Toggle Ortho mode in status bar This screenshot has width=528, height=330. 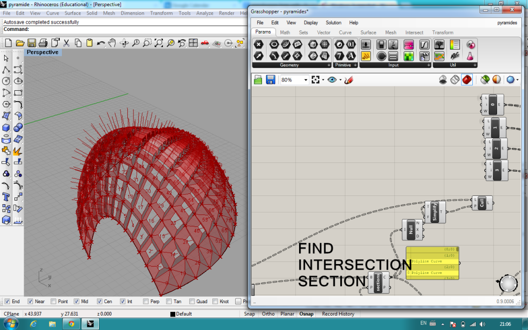(268, 313)
